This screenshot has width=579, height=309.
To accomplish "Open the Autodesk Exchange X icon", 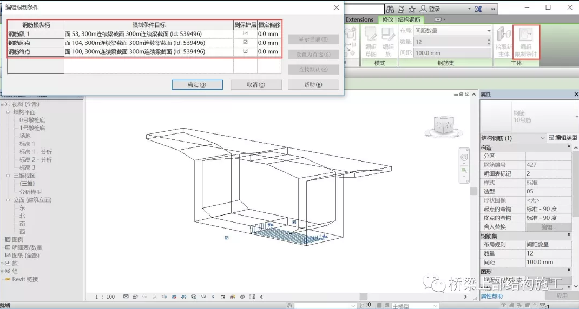I will coord(478,9).
